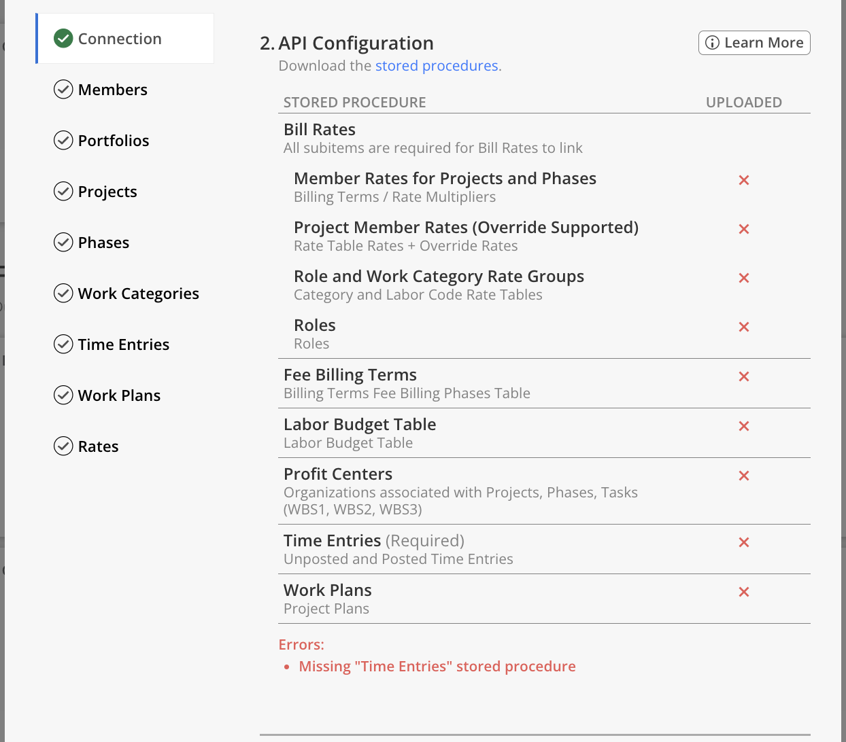Open the Rates step in sidebar
Viewport: 846px width, 742px height.
[x=98, y=446]
